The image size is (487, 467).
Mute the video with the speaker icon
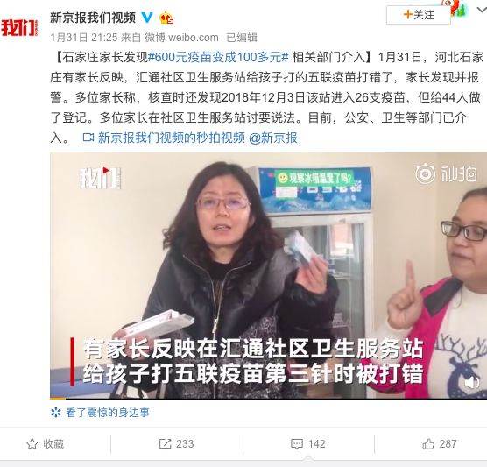point(472,382)
